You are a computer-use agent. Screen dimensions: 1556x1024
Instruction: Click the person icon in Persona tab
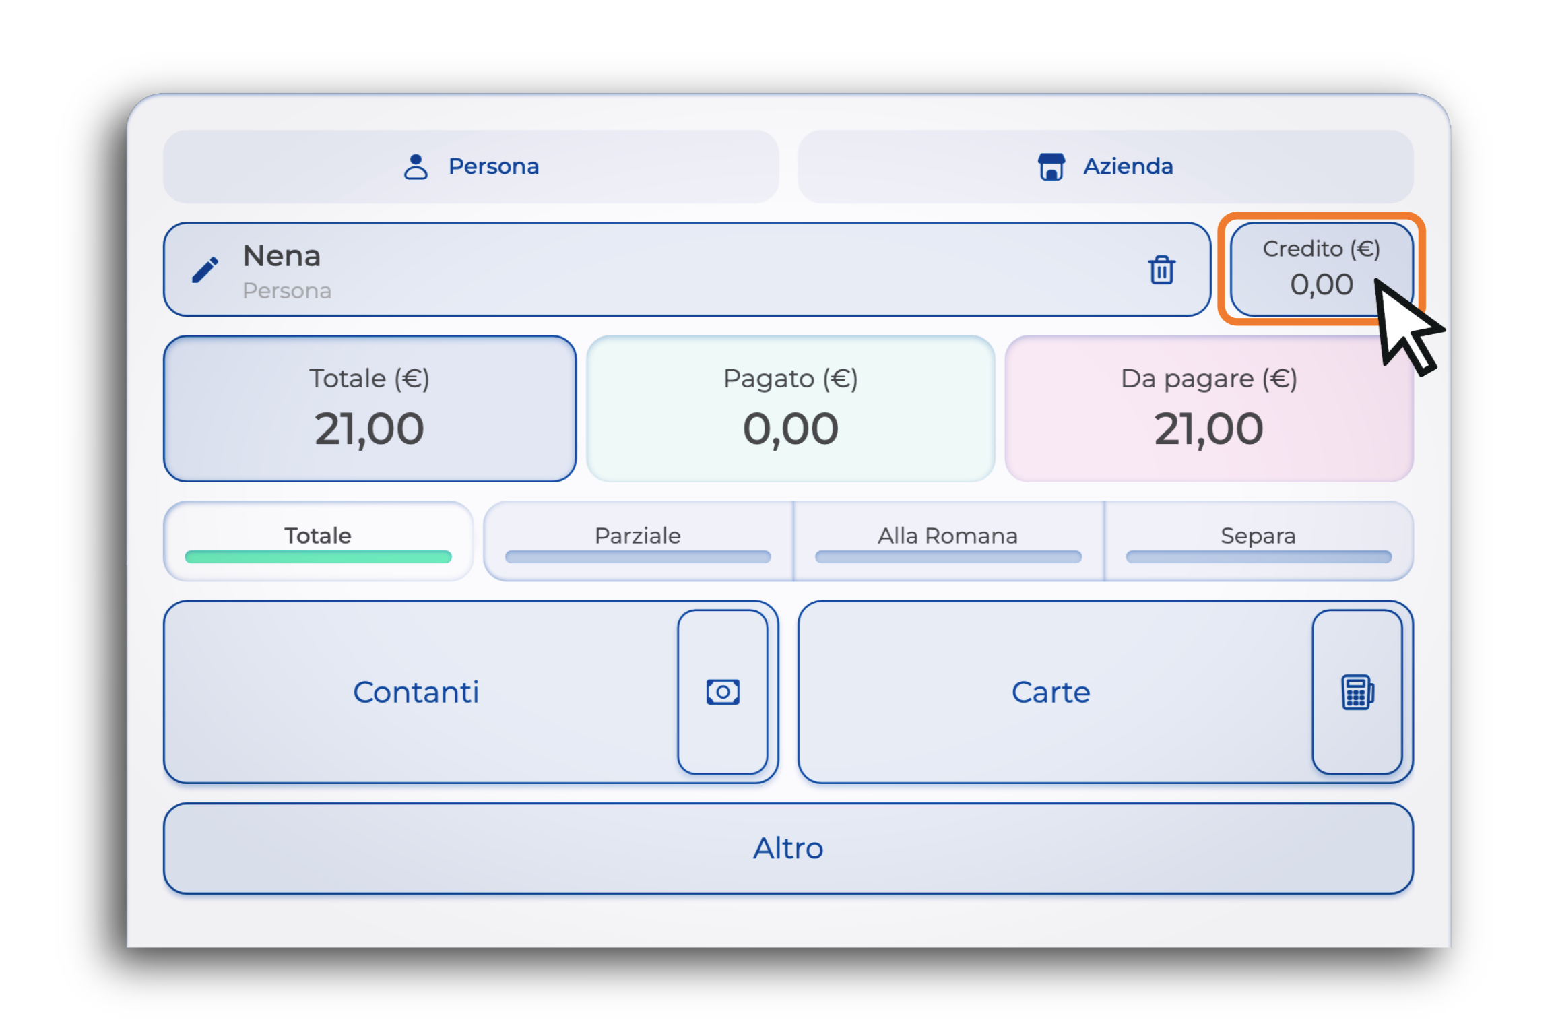coord(415,166)
